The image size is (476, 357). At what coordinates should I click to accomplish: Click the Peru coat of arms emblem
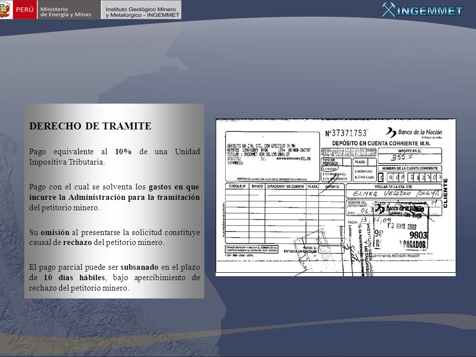point(5,9)
